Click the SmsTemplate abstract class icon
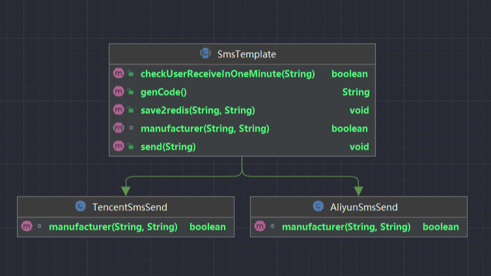Screen dimensions: 491x276 pos(205,53)
